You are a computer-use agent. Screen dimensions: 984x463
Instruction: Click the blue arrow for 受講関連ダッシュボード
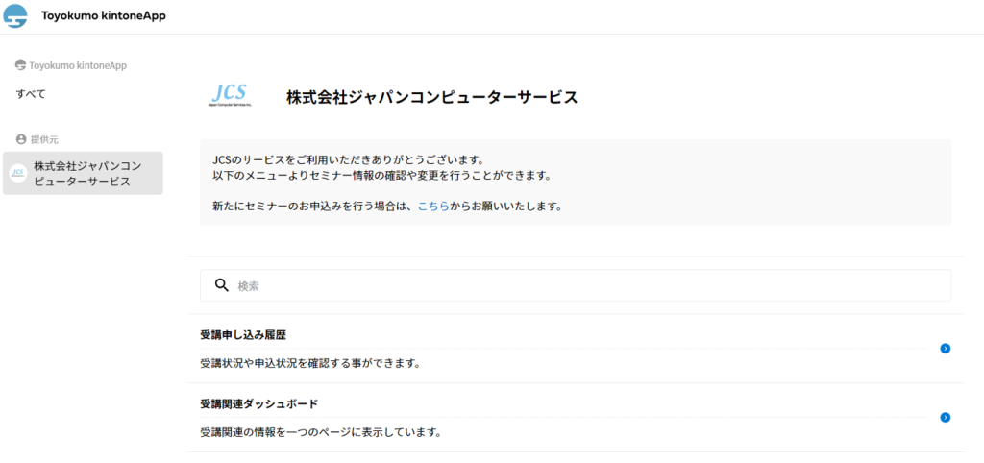point(946,418)
